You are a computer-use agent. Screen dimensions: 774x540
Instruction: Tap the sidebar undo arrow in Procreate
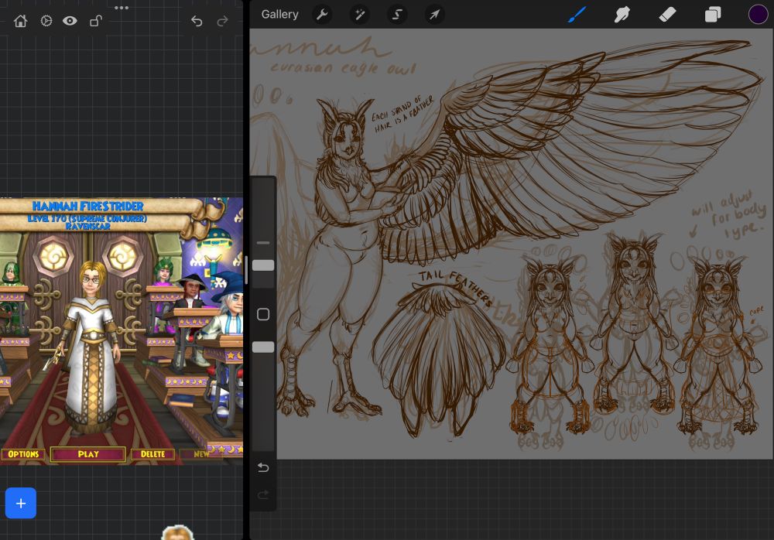(263, 467)
